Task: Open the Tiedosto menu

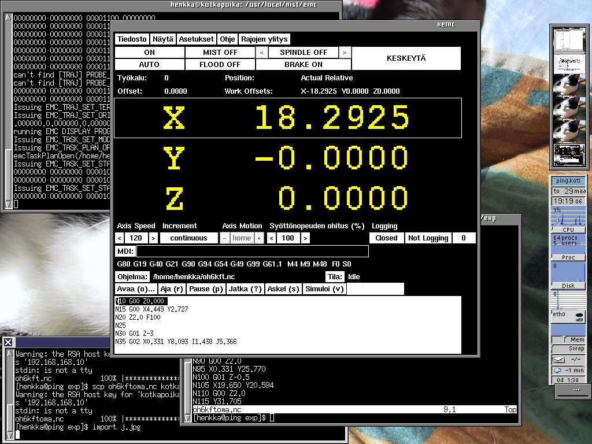Action: 132,39
